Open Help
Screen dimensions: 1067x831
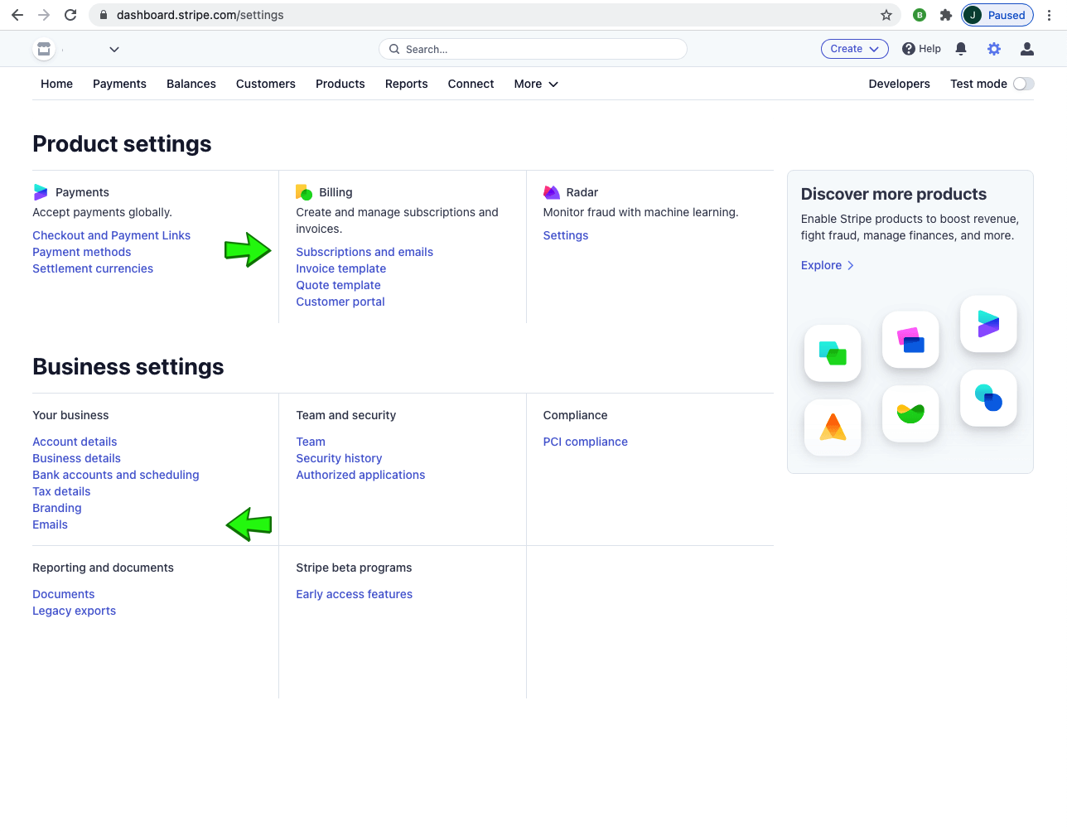921,49
